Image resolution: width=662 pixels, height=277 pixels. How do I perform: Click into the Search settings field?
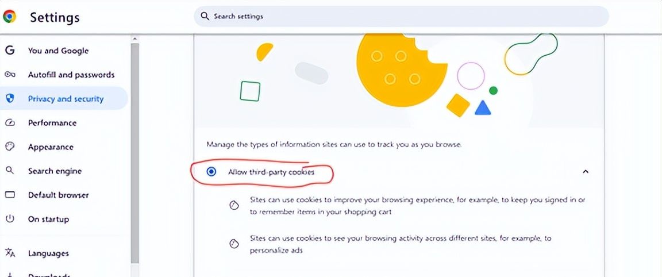pos(402,17)
